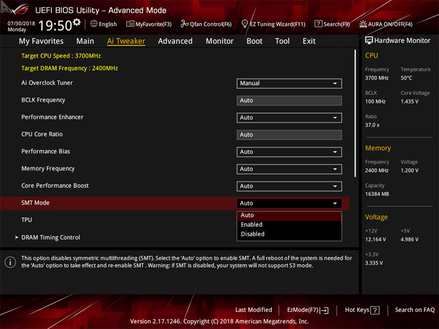Viewport: 439px width, 329px height.
Task: Click Hardware Monitor screen icon
Action: [x=369, y=40]
